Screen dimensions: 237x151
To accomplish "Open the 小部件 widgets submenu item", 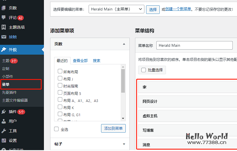I will (x=8, y=76).
